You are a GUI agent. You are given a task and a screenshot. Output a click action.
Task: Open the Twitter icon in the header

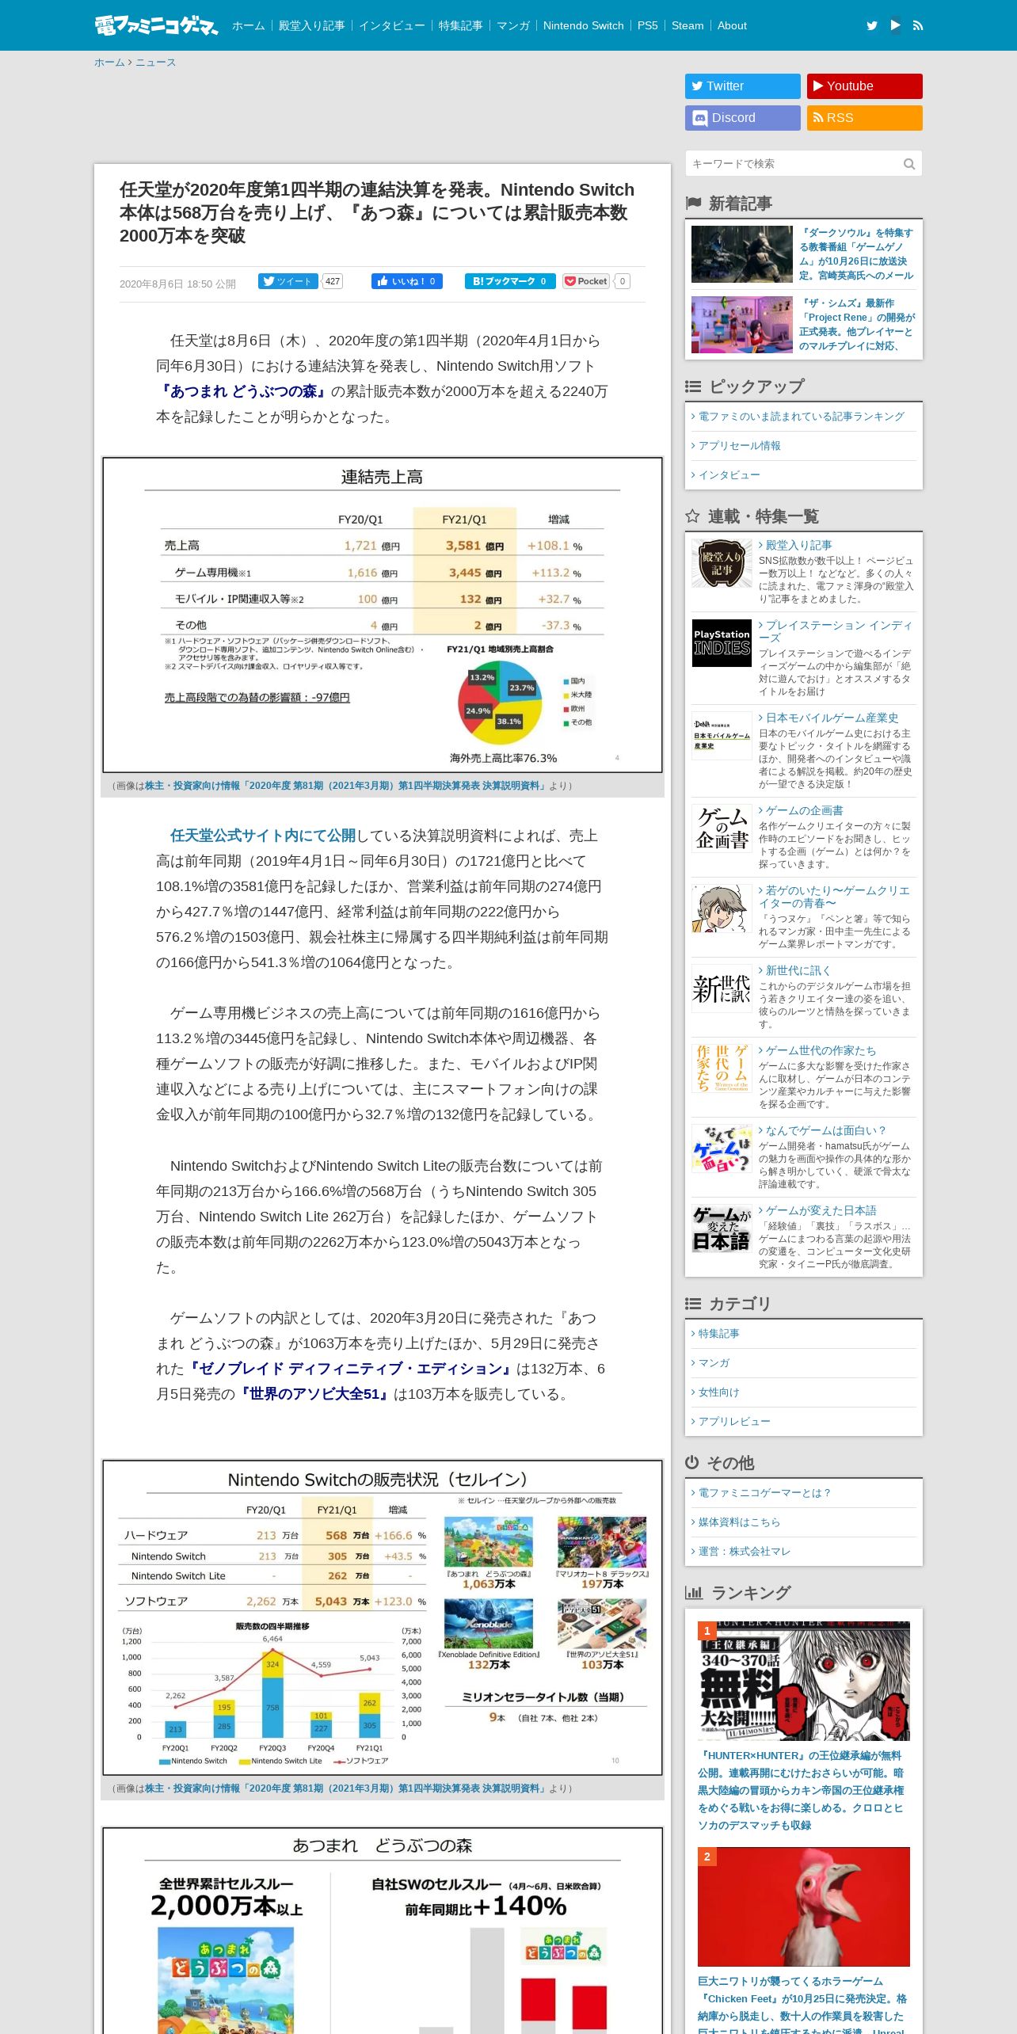872,25
